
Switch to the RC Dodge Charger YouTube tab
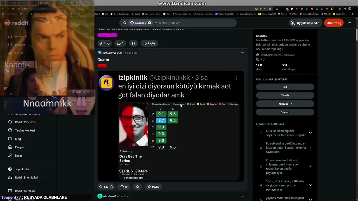point(22,3)
